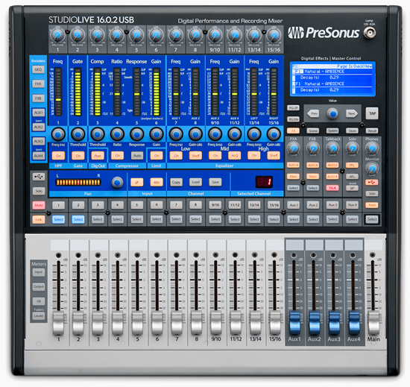The image size is (410, 387).
Task: Click the USB icon button under Monitor
Action: click(x=372, y=182)
